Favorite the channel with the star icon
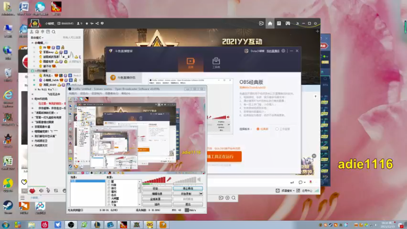The width and height of the screenshot is (407, 229). point(86,23)
